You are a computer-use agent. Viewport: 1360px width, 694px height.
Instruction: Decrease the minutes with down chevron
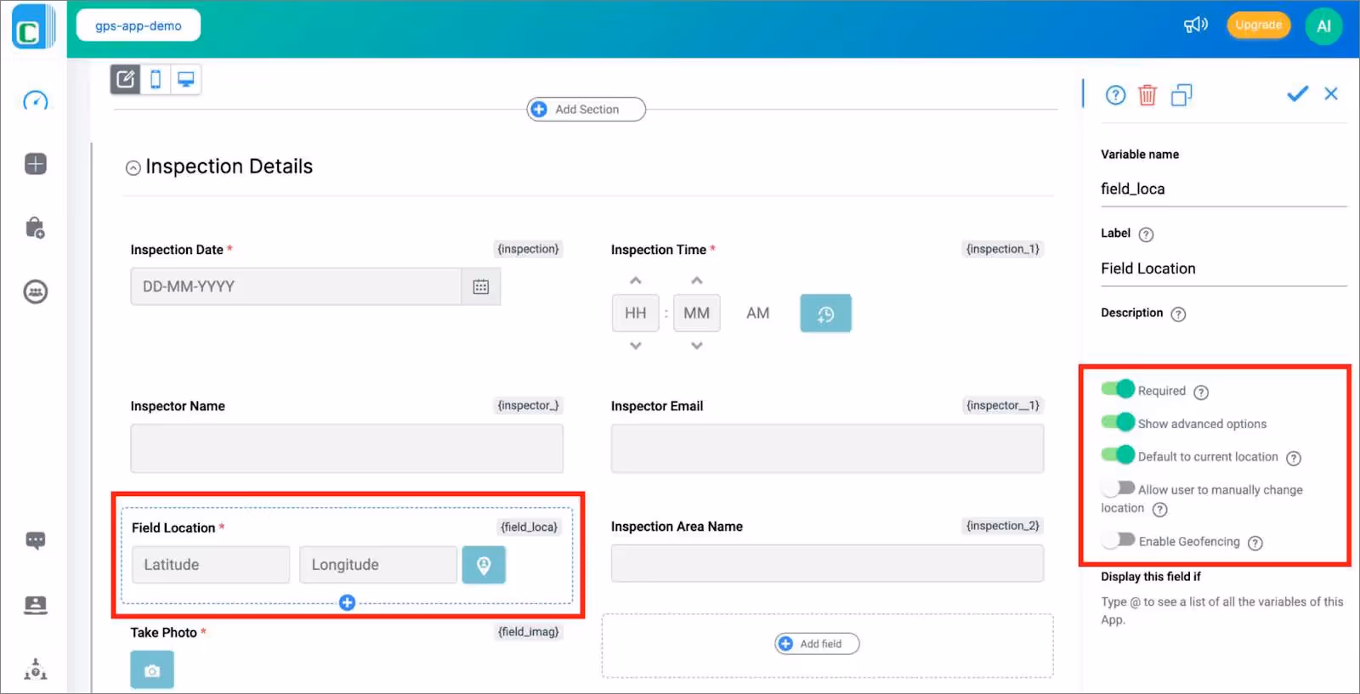[x=697, y=346]
